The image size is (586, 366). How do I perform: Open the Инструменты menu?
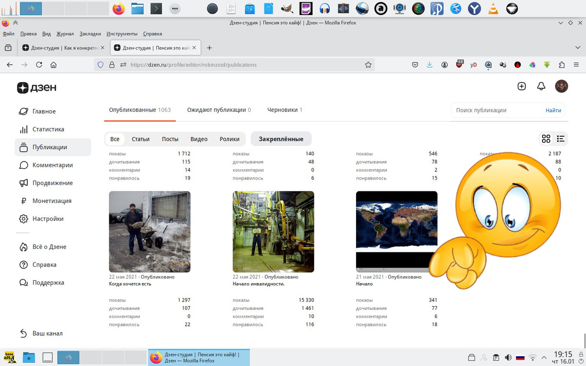pyautogui.click(x=122, y=34)
